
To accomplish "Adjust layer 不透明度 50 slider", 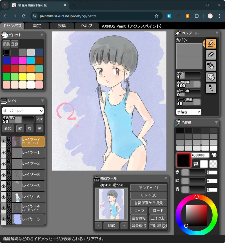I will [18, 120].
